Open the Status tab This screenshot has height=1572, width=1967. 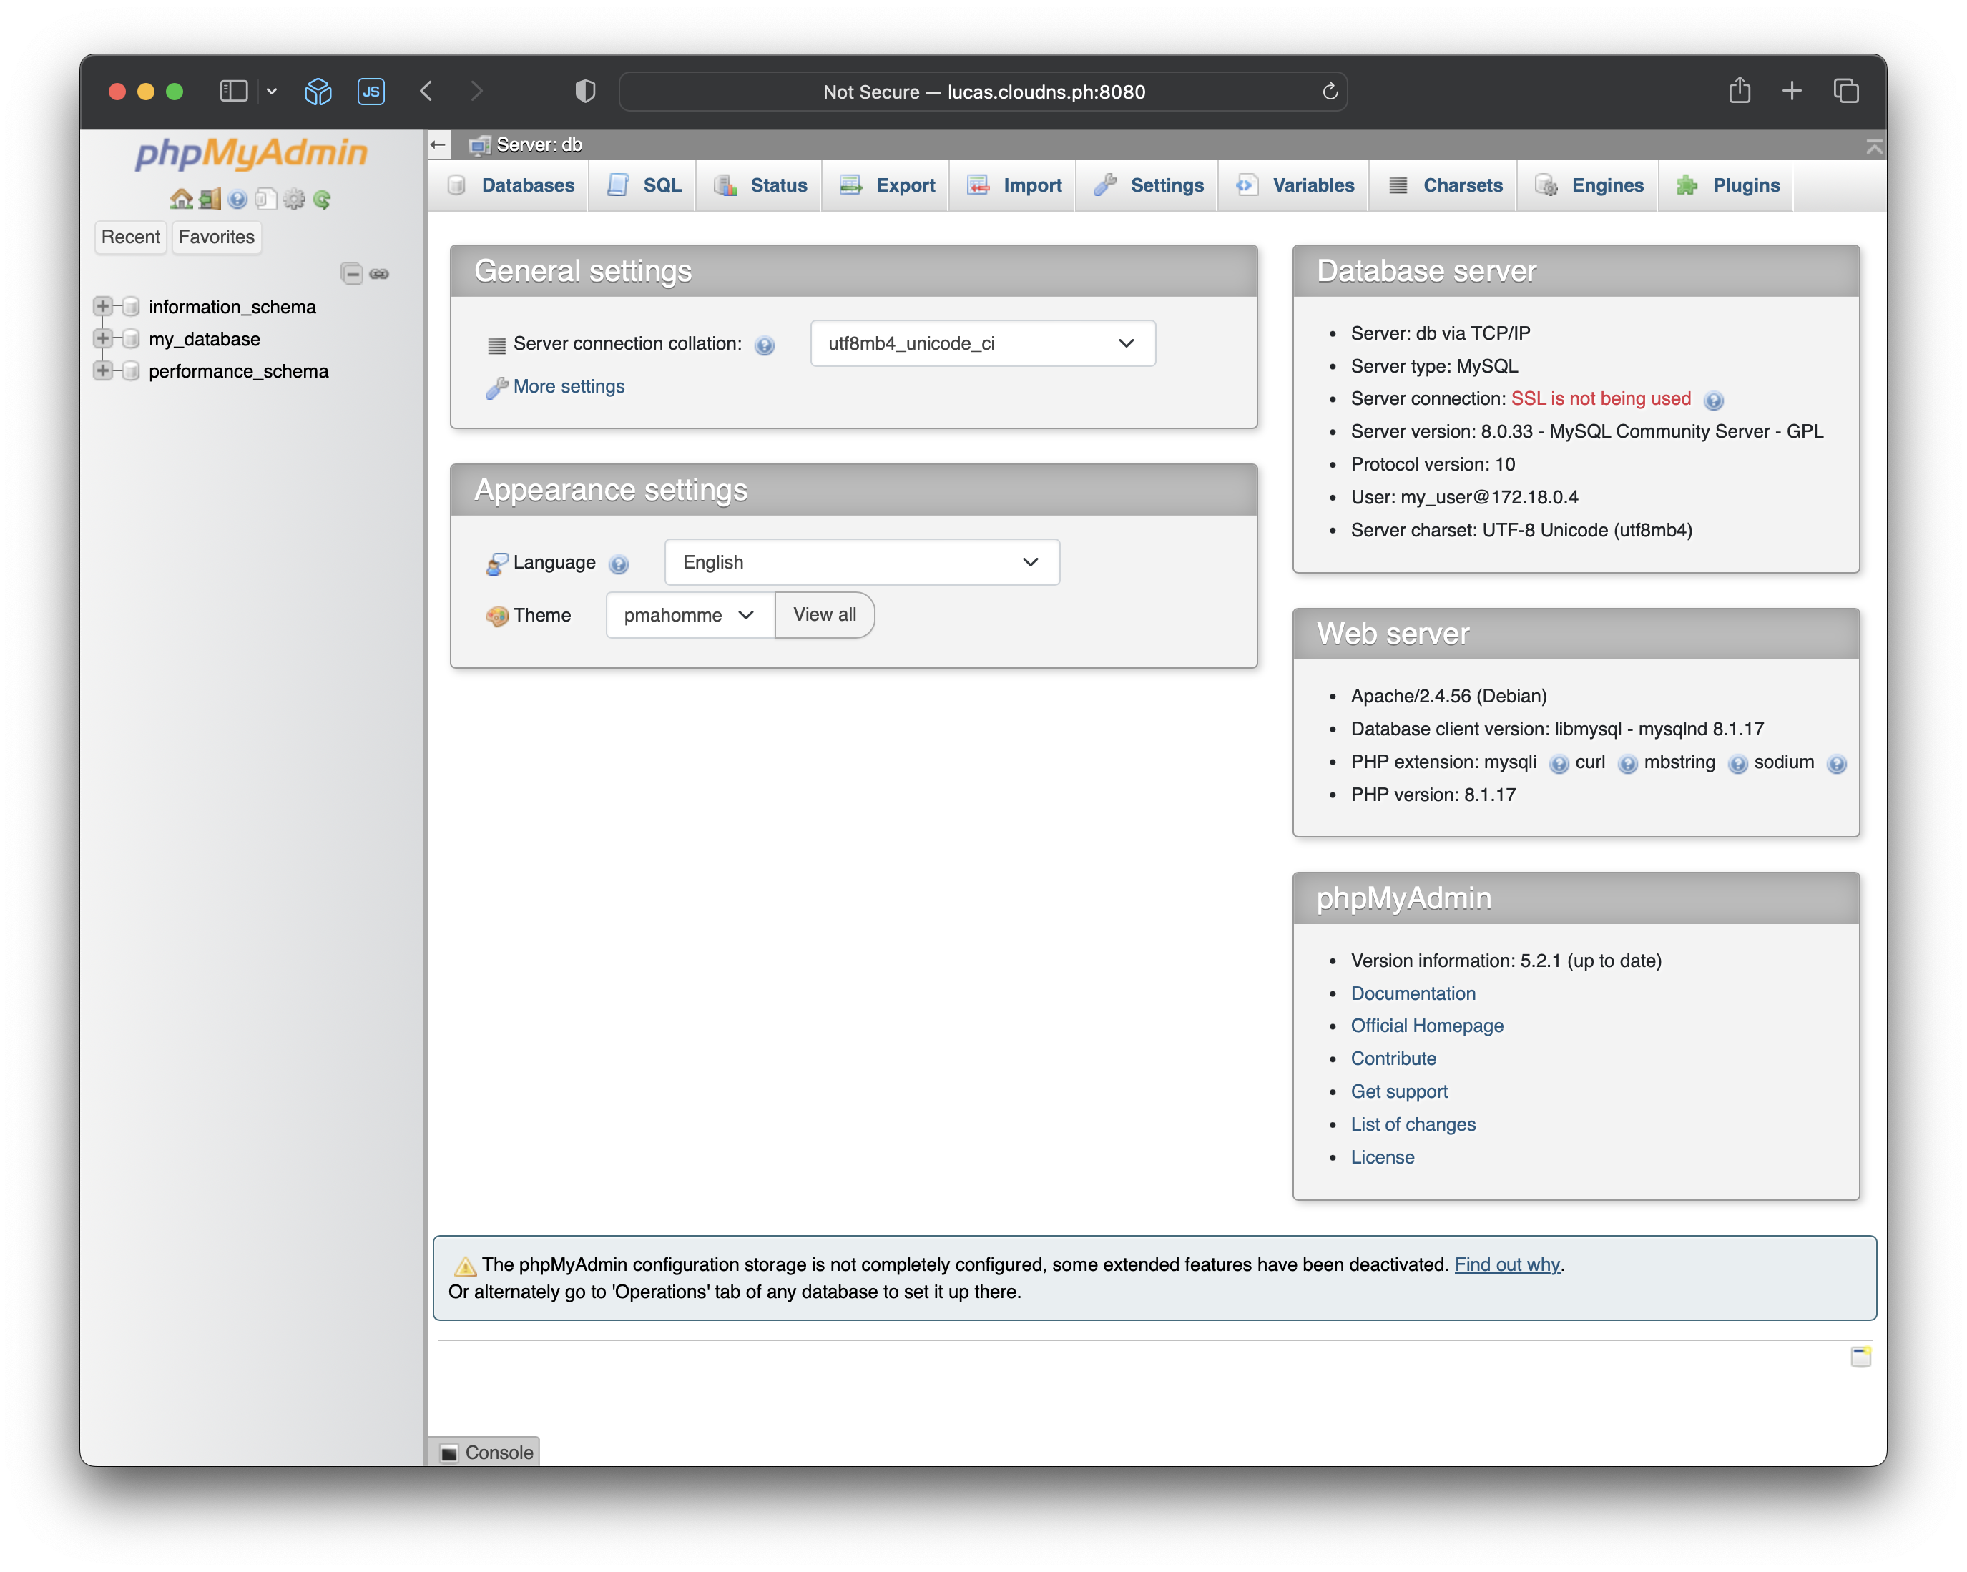pos(760,185)
